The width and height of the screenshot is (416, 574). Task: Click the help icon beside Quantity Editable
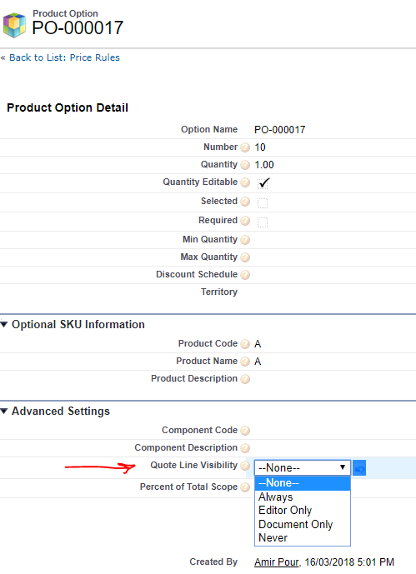point(245,182)
